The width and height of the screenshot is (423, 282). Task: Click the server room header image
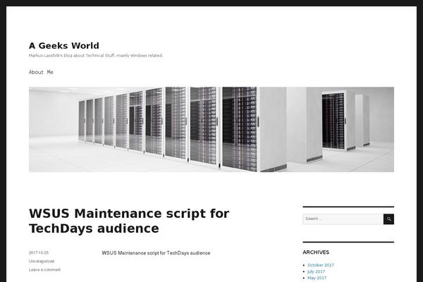coord(211,129)
